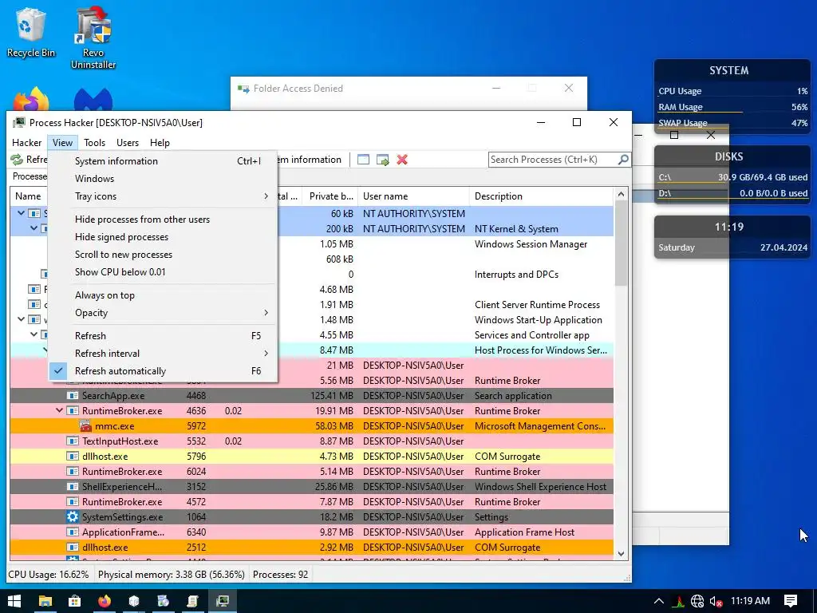Click the RAM Usage row in SYSTEM widget

[x=732, y=107]
